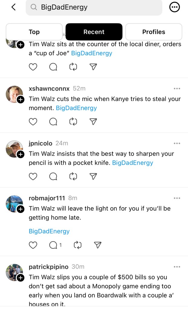Open BigDadEnergy tag in robmajor111's post
188x309 pixels.
(49, 231)
